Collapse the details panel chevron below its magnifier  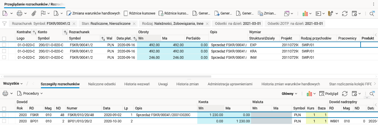[x=367, y=98]
